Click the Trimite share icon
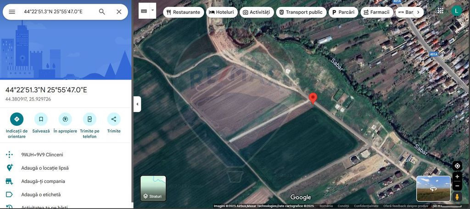 pos(113,119)
